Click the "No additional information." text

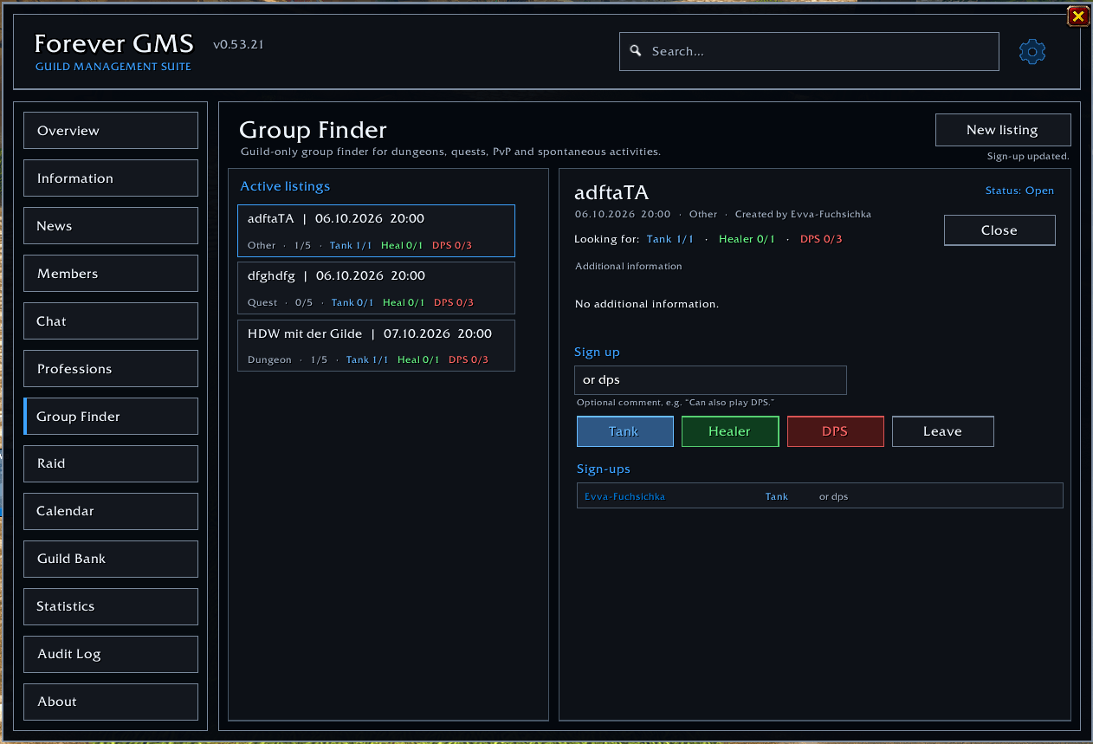647,304
